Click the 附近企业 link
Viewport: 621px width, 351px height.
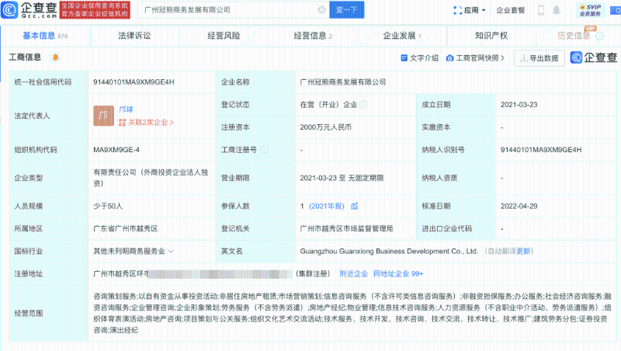point(354,274)
